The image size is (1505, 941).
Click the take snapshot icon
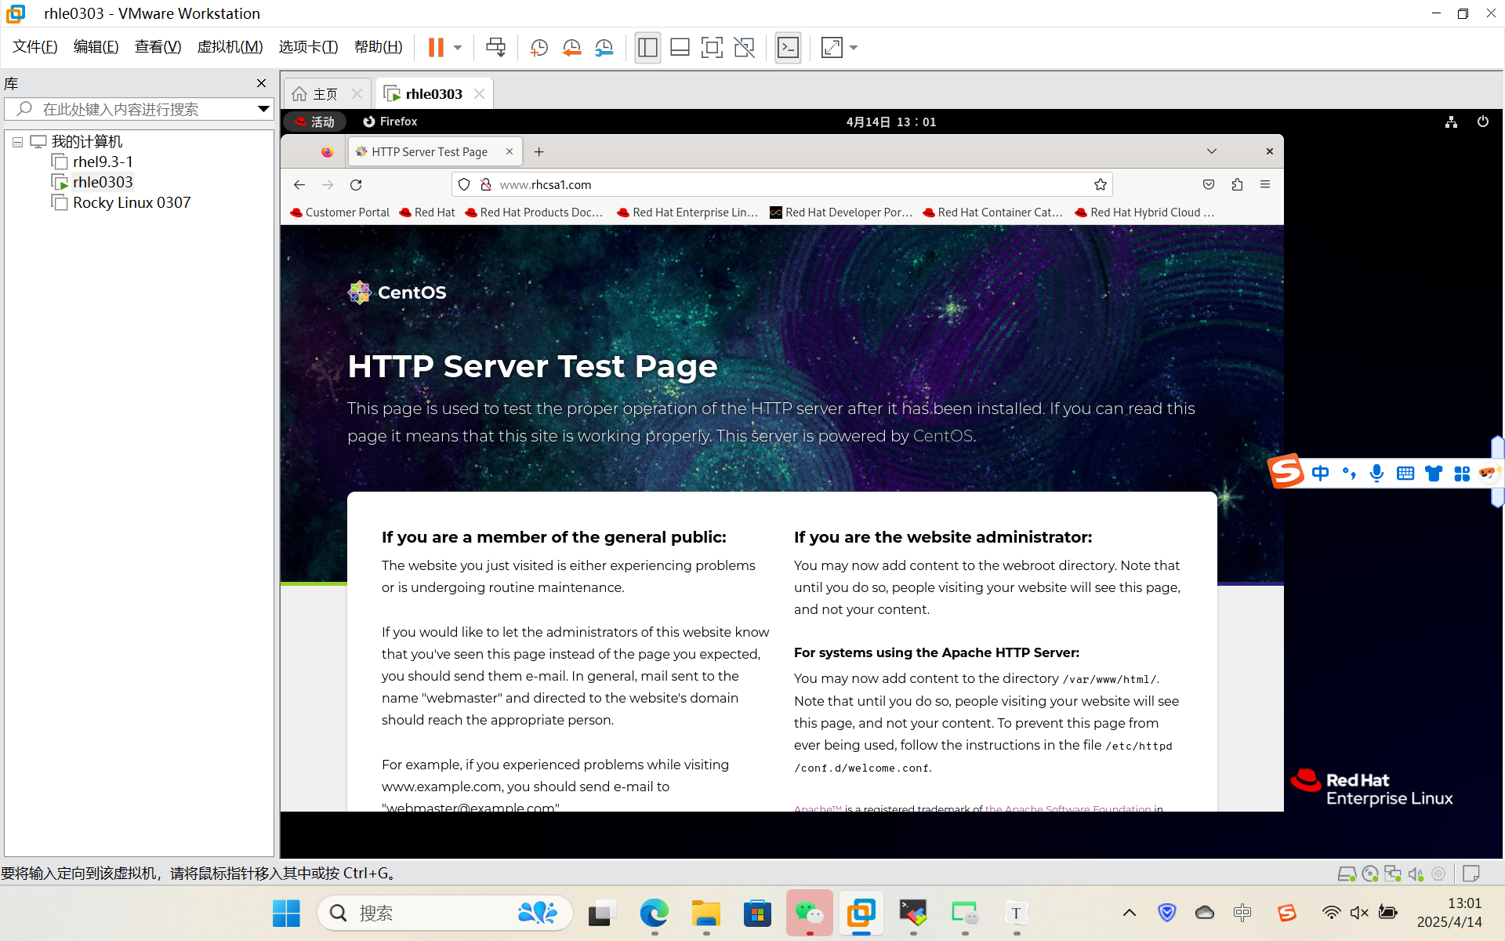pos(539,48)
